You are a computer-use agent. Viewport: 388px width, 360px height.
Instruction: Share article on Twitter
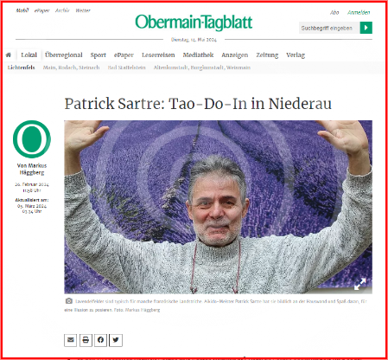[116, 340]
